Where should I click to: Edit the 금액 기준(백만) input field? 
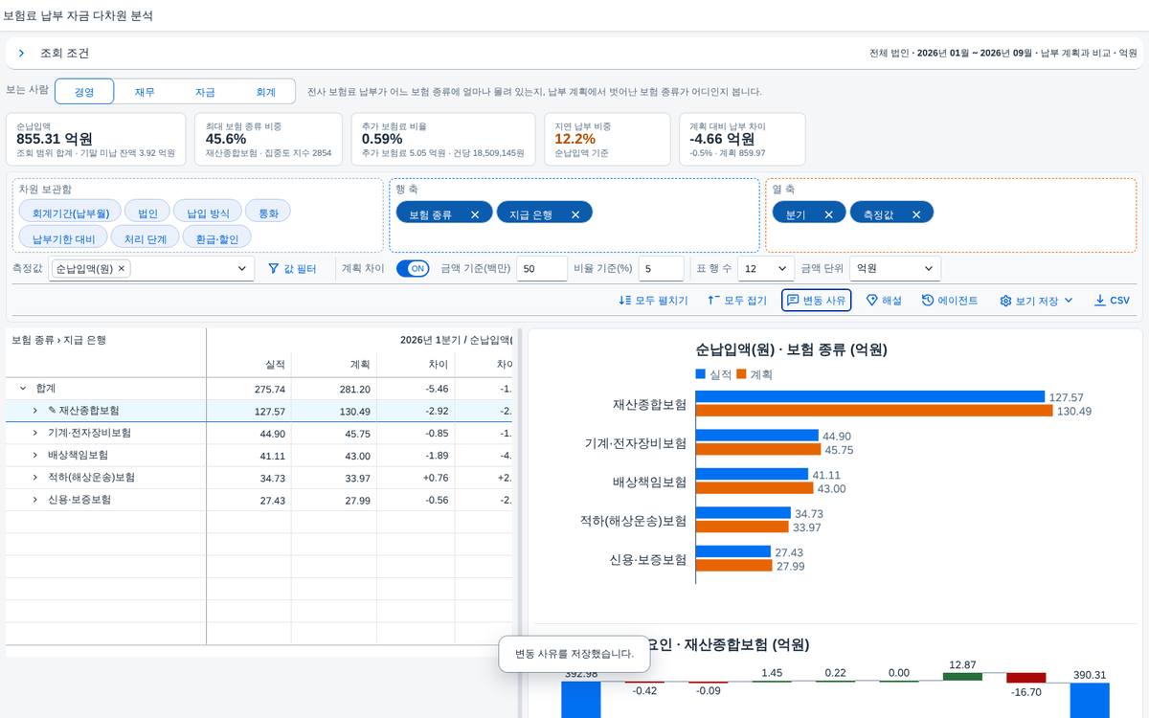[542, 269]
